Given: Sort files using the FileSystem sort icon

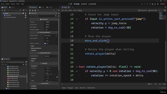Looking at the screenshot, I should pyautogui.click(x=26, y=64).
